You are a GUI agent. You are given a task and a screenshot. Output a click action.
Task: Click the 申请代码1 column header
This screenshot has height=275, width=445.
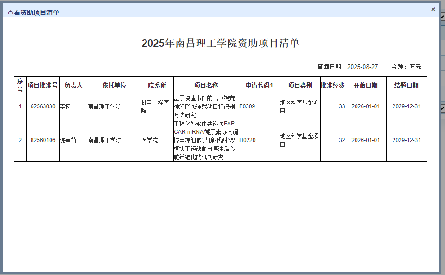pos(259,85)
